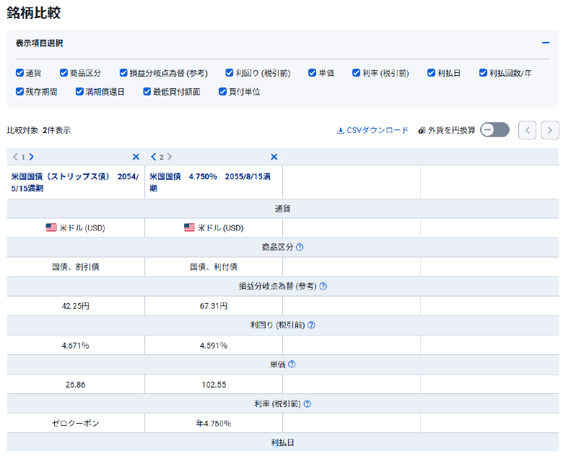Screen dimensions: 571x462
Task: Click the 表示項目選択 panel title
Action: tap(39, 43)
